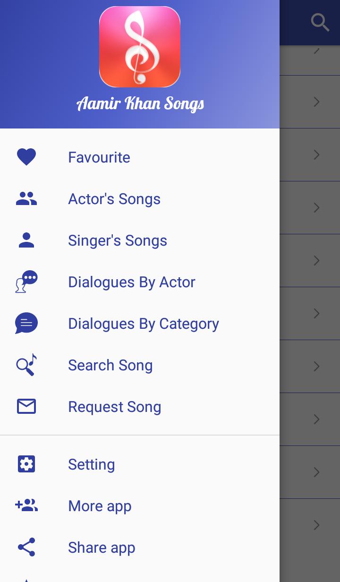
Task: Click the More app add-people icon
Action: pyautogui.click(x=26, y=506)
